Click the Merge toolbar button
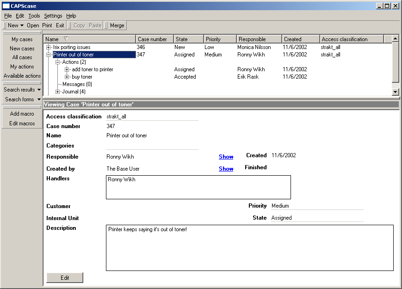Viewport: 402px width, 289px height. pos(117,25)
